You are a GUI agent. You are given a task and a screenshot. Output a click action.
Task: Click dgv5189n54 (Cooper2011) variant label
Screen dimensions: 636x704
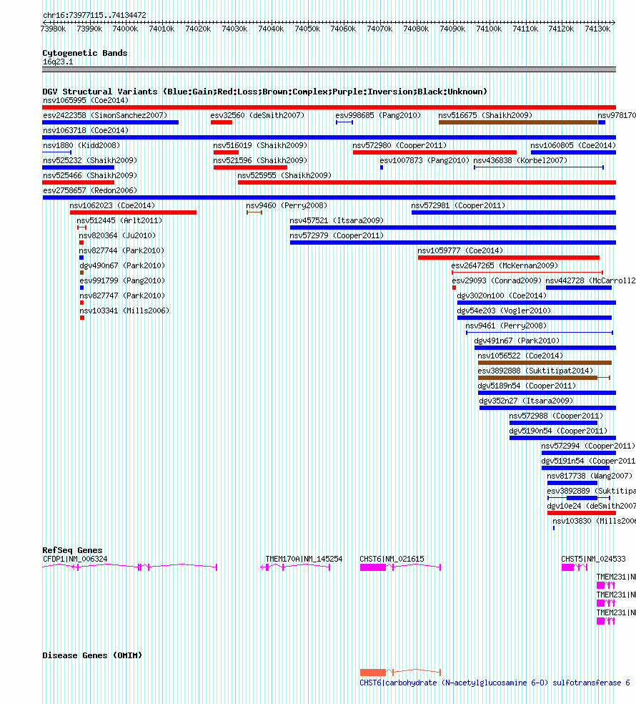pyautogui.click(x=527, y=386)
